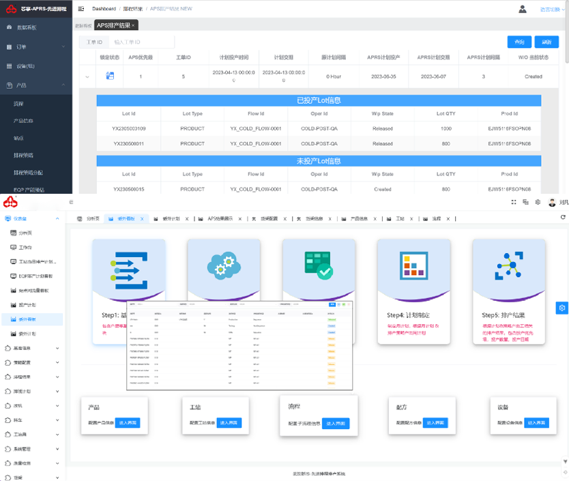
Task: Click the Step1 arrows flow card icon
Action: 129,270
